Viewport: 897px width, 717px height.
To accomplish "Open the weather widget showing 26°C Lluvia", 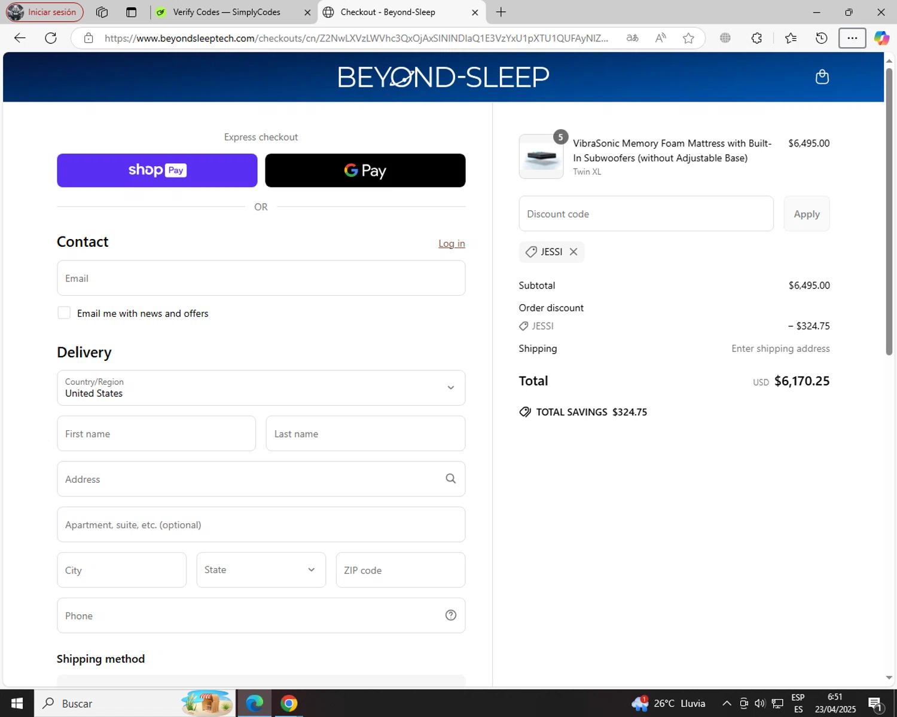I will (669, 703).
